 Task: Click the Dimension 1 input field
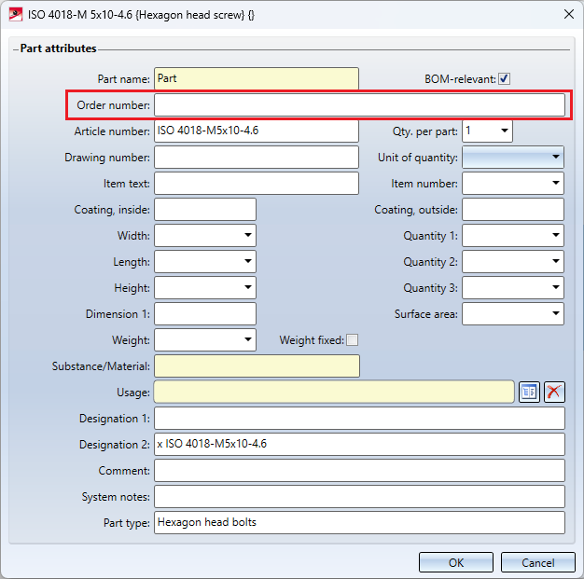[205, 313]
